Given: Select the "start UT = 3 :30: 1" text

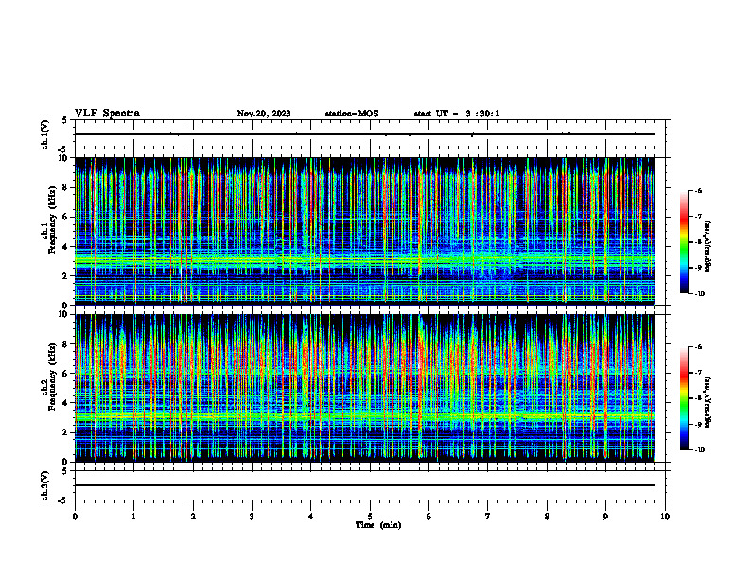Looking at the screenshot, I should [457, 114].
